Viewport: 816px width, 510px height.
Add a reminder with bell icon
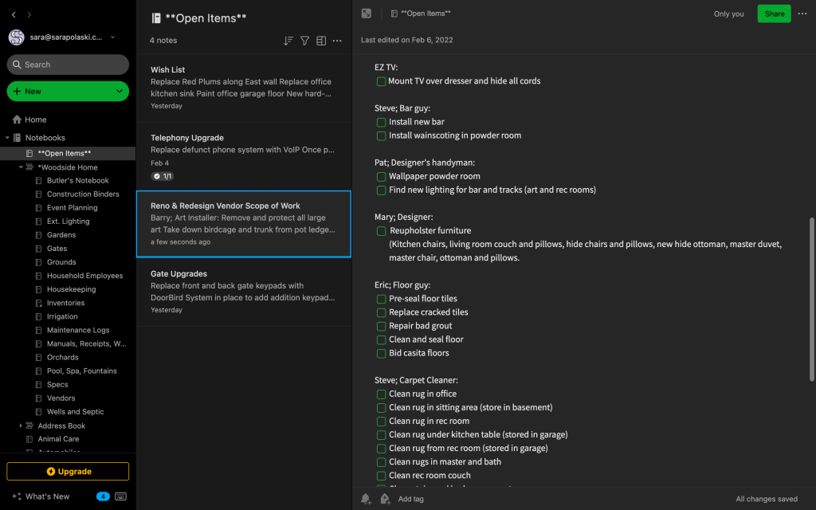point(366,499)
